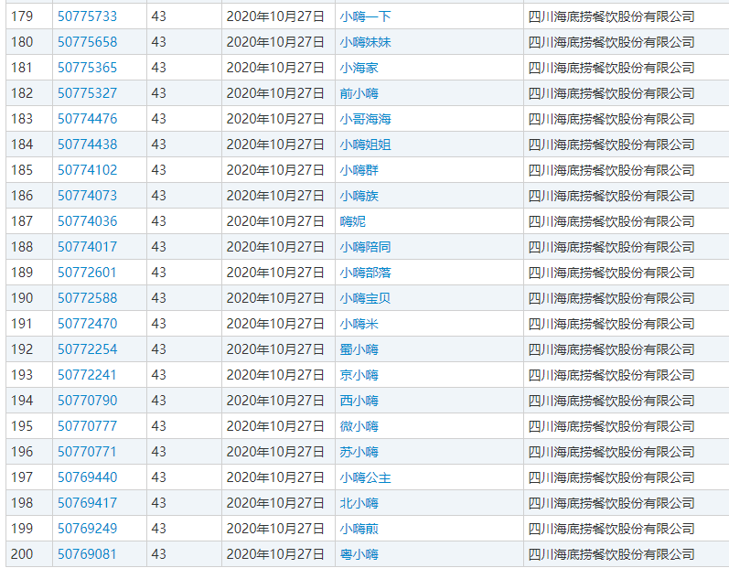Open trademark number 50775365
Screen dimensions: 729x568
coord(87,68)
